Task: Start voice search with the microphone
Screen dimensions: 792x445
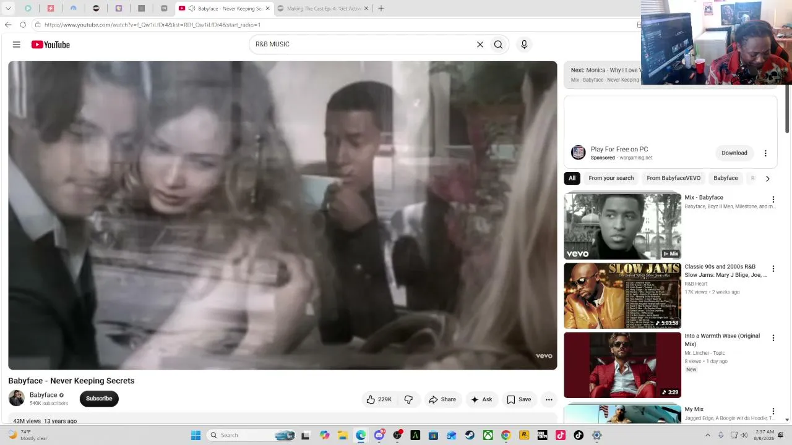Action: tap(524, 44)
